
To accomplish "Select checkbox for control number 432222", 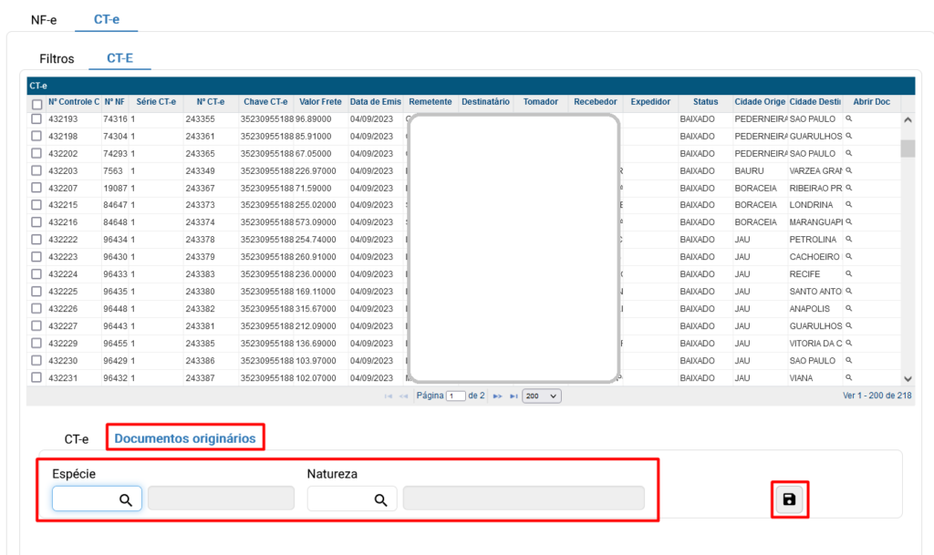I will point(36,240).
